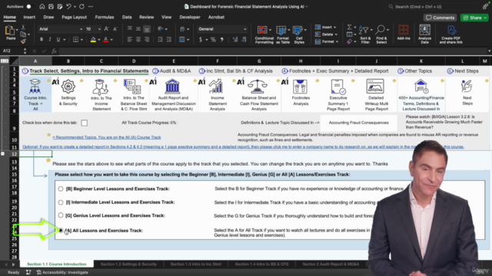Click the Optional detailed report link
The height and width of the screenshot is (276, 492).
point(243,146)
